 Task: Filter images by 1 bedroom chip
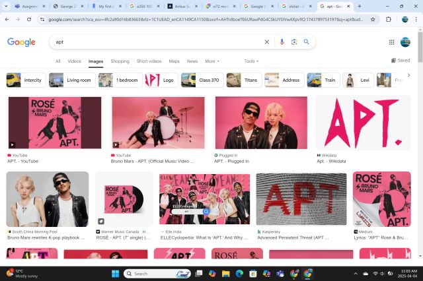click(x=120, y=80)
